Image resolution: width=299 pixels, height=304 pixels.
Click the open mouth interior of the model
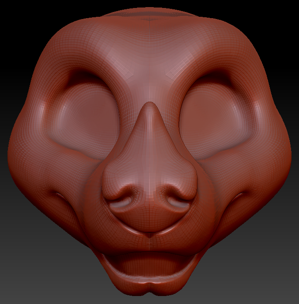click(x=149, y=264)
